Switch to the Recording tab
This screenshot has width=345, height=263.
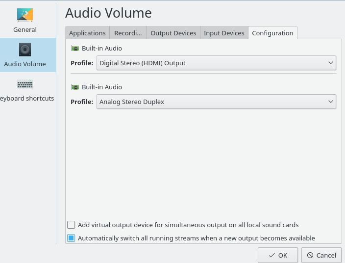point(128,33)
